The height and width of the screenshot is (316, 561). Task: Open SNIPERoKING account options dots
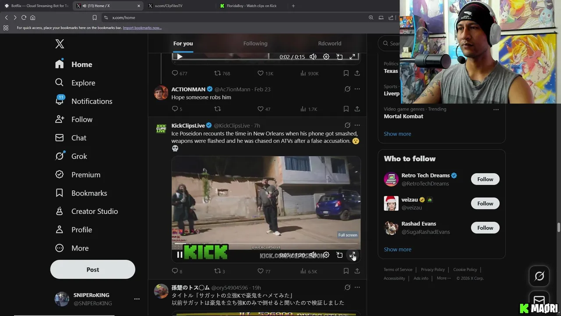click(137, 299)
